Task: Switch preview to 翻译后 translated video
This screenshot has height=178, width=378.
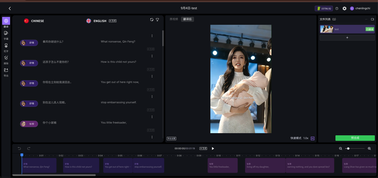Action: pos(188,19)
